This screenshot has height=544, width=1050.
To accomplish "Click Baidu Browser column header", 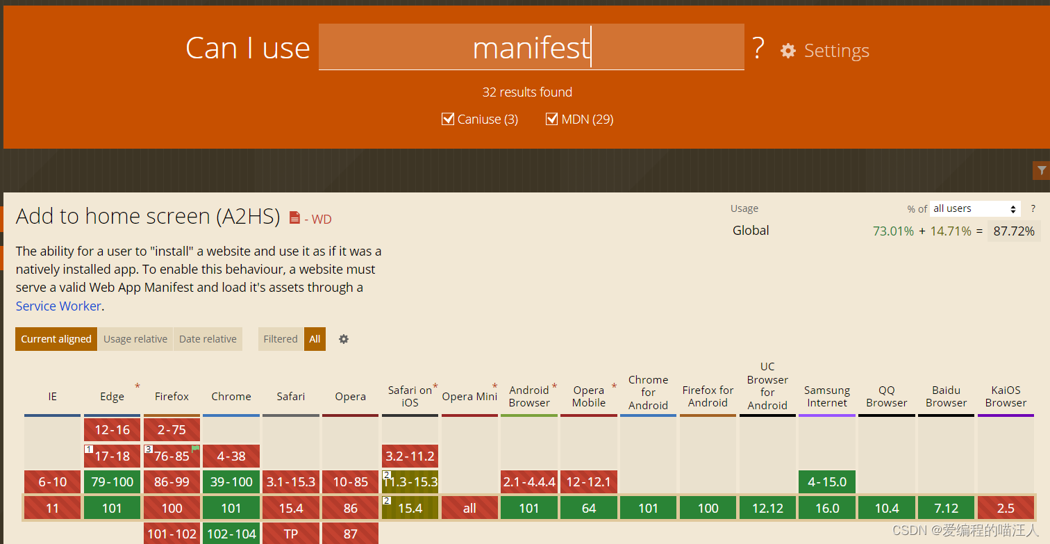I will coord(946,397).
